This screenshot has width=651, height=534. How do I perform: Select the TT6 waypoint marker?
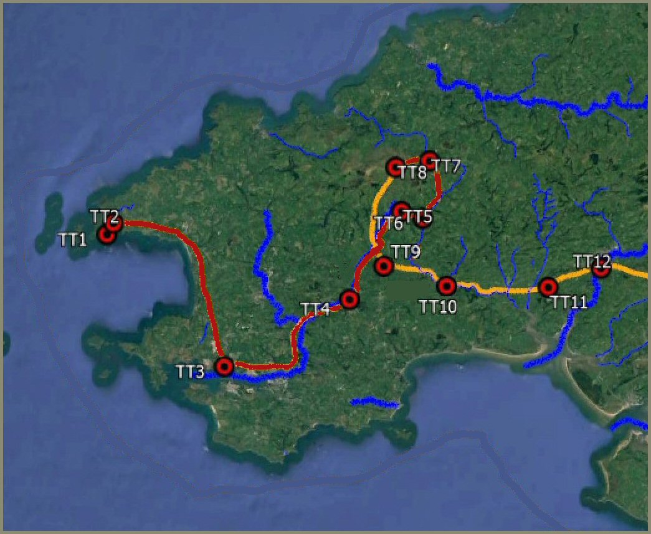click(x=401, y=210)
